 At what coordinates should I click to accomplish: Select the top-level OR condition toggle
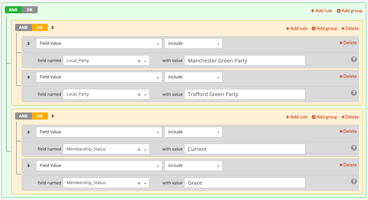tap(30, 10)
